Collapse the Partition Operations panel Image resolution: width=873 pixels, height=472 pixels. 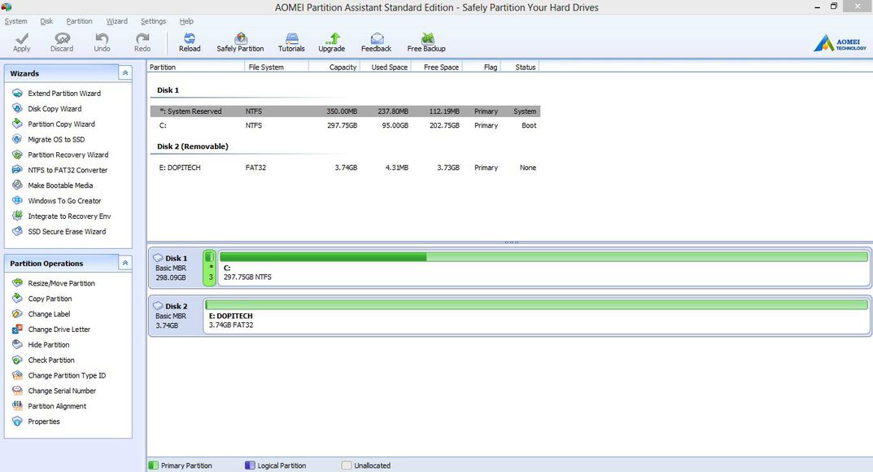[125, 264]
